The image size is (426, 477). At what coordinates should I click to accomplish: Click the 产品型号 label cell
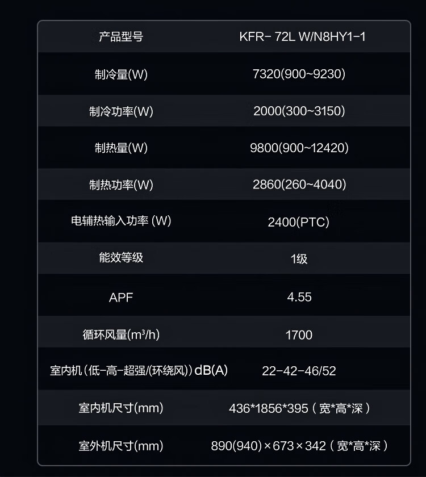point(121,37)
